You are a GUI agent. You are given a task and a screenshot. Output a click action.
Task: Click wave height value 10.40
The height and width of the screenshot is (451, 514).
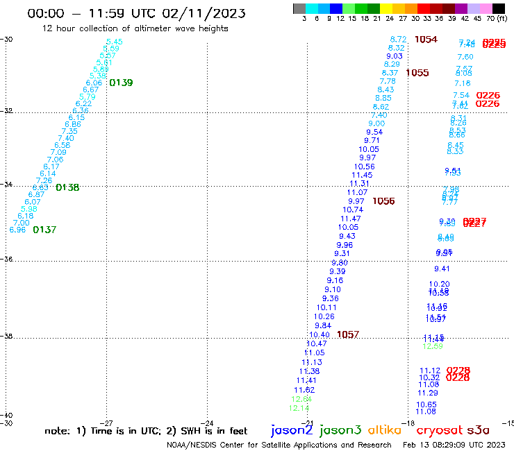[320, 334]
